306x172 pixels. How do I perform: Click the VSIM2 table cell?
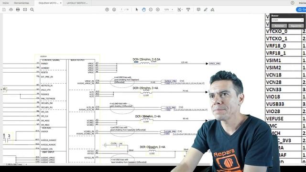point(284,68)
